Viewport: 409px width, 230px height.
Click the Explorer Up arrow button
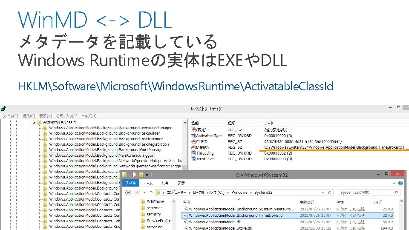point(151,193)
